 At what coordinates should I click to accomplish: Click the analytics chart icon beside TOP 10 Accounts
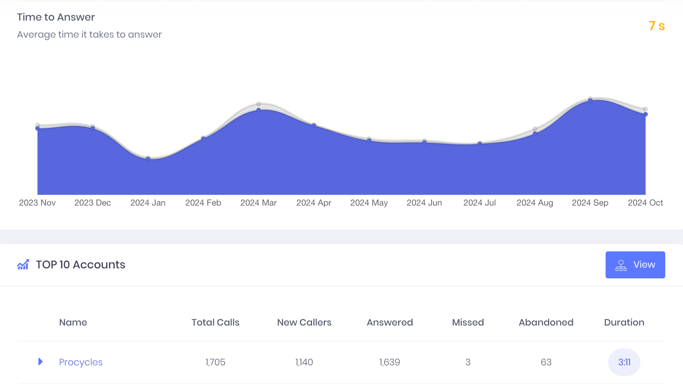tap(23, 265)
